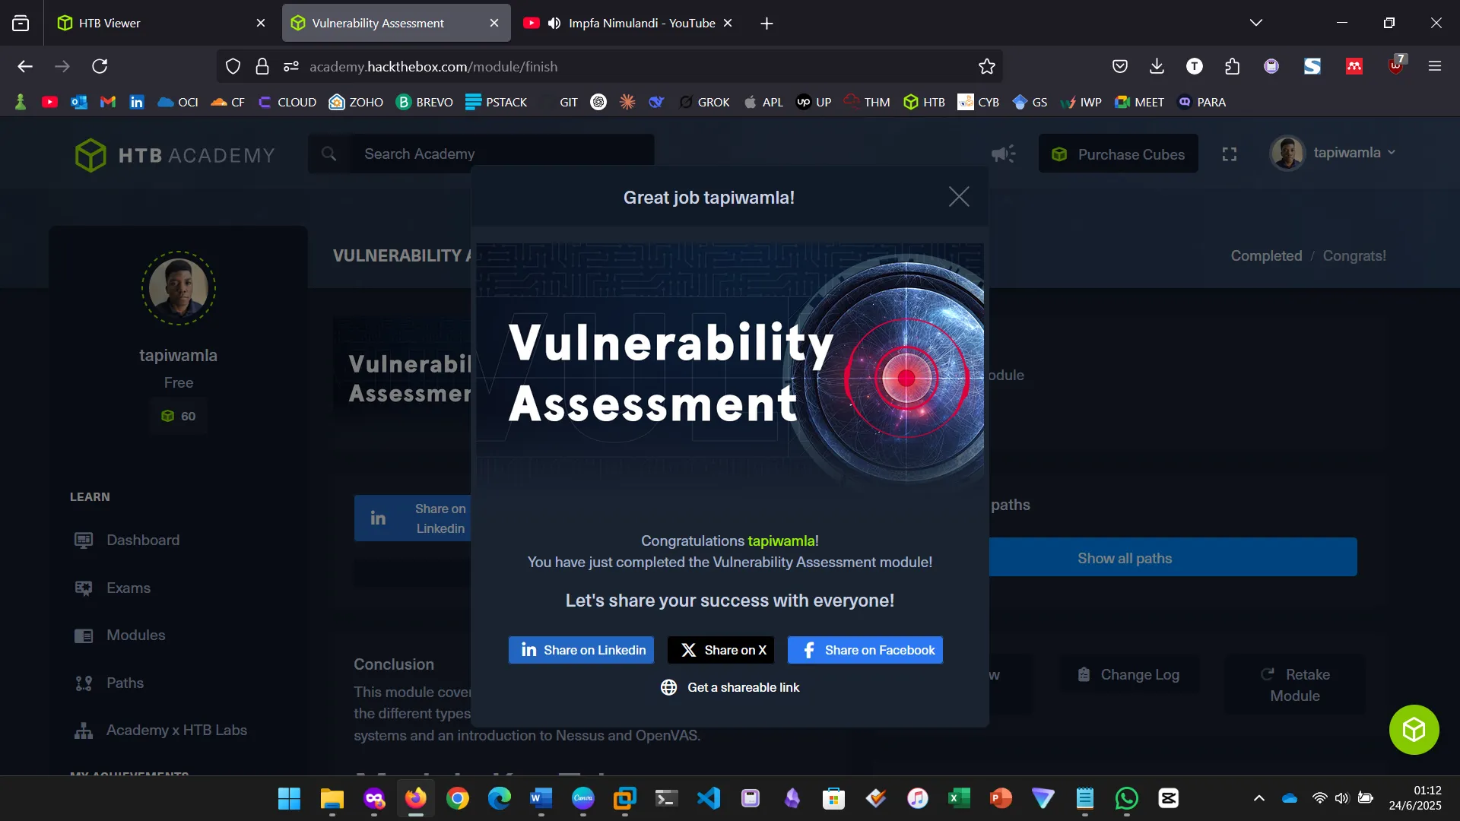Bookmark this page with star icon

[x=987, y=67]
